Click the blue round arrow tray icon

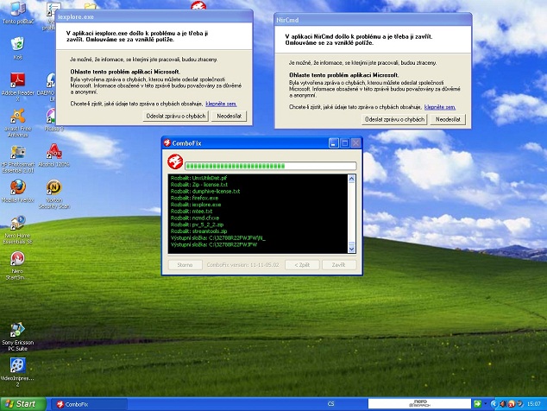pos(494,404)
